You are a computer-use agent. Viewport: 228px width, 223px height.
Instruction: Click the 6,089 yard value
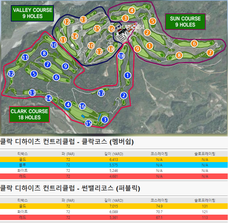[114, 212]
